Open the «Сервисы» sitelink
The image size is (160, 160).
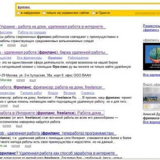pyautogui.click(x=88, y=93)
